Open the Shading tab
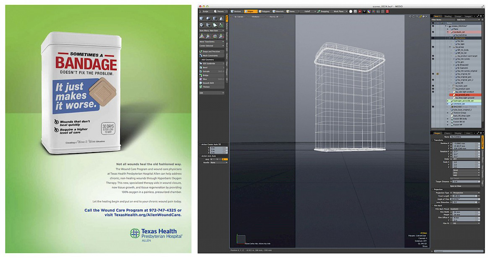The image size is (488, 258). tap(448, 16)
